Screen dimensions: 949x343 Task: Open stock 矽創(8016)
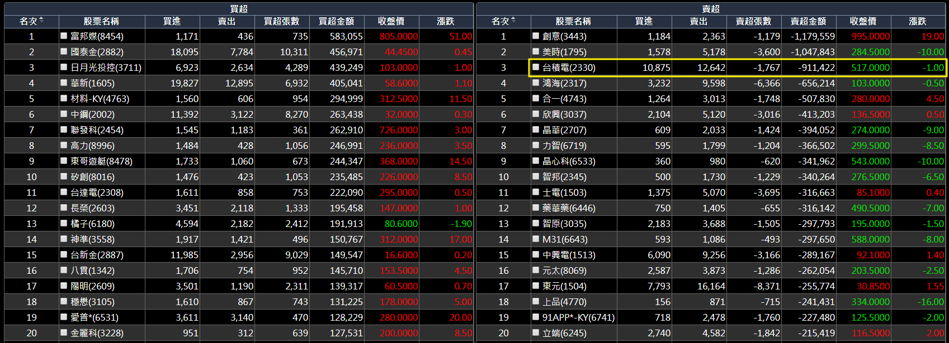(x=93, y=177)
